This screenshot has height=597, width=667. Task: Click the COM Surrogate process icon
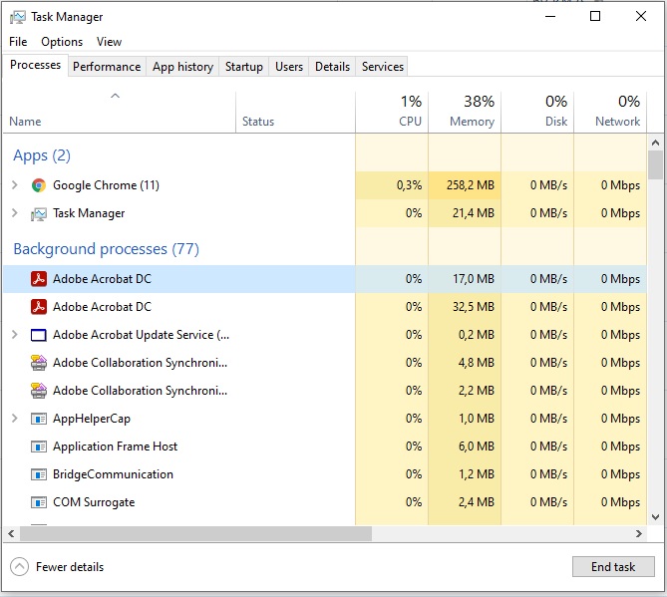(x=39, y=502)
